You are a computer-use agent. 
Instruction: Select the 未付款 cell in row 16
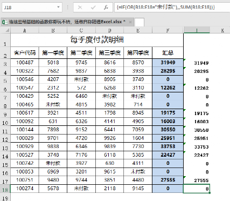coord(138,172)
